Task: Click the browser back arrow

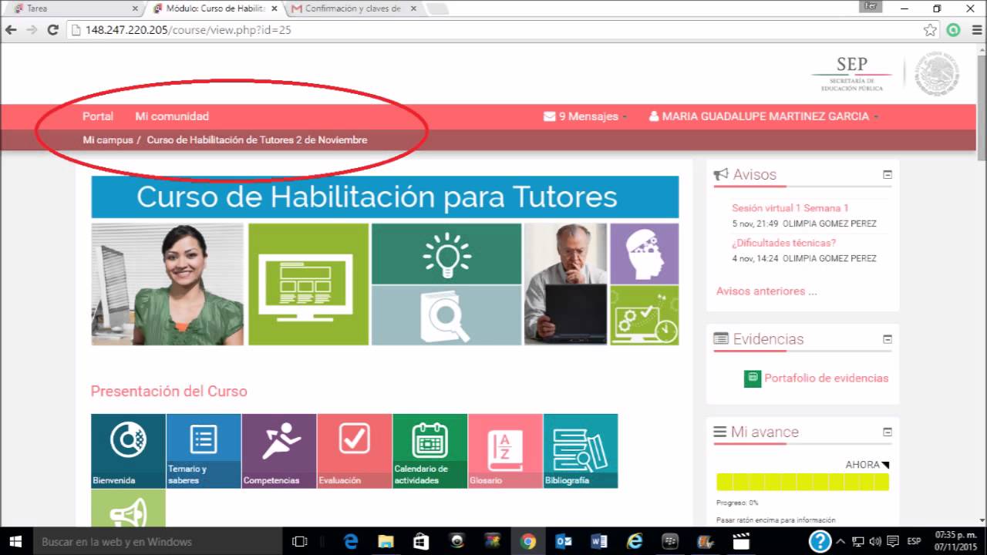Action: pos(11,30)
